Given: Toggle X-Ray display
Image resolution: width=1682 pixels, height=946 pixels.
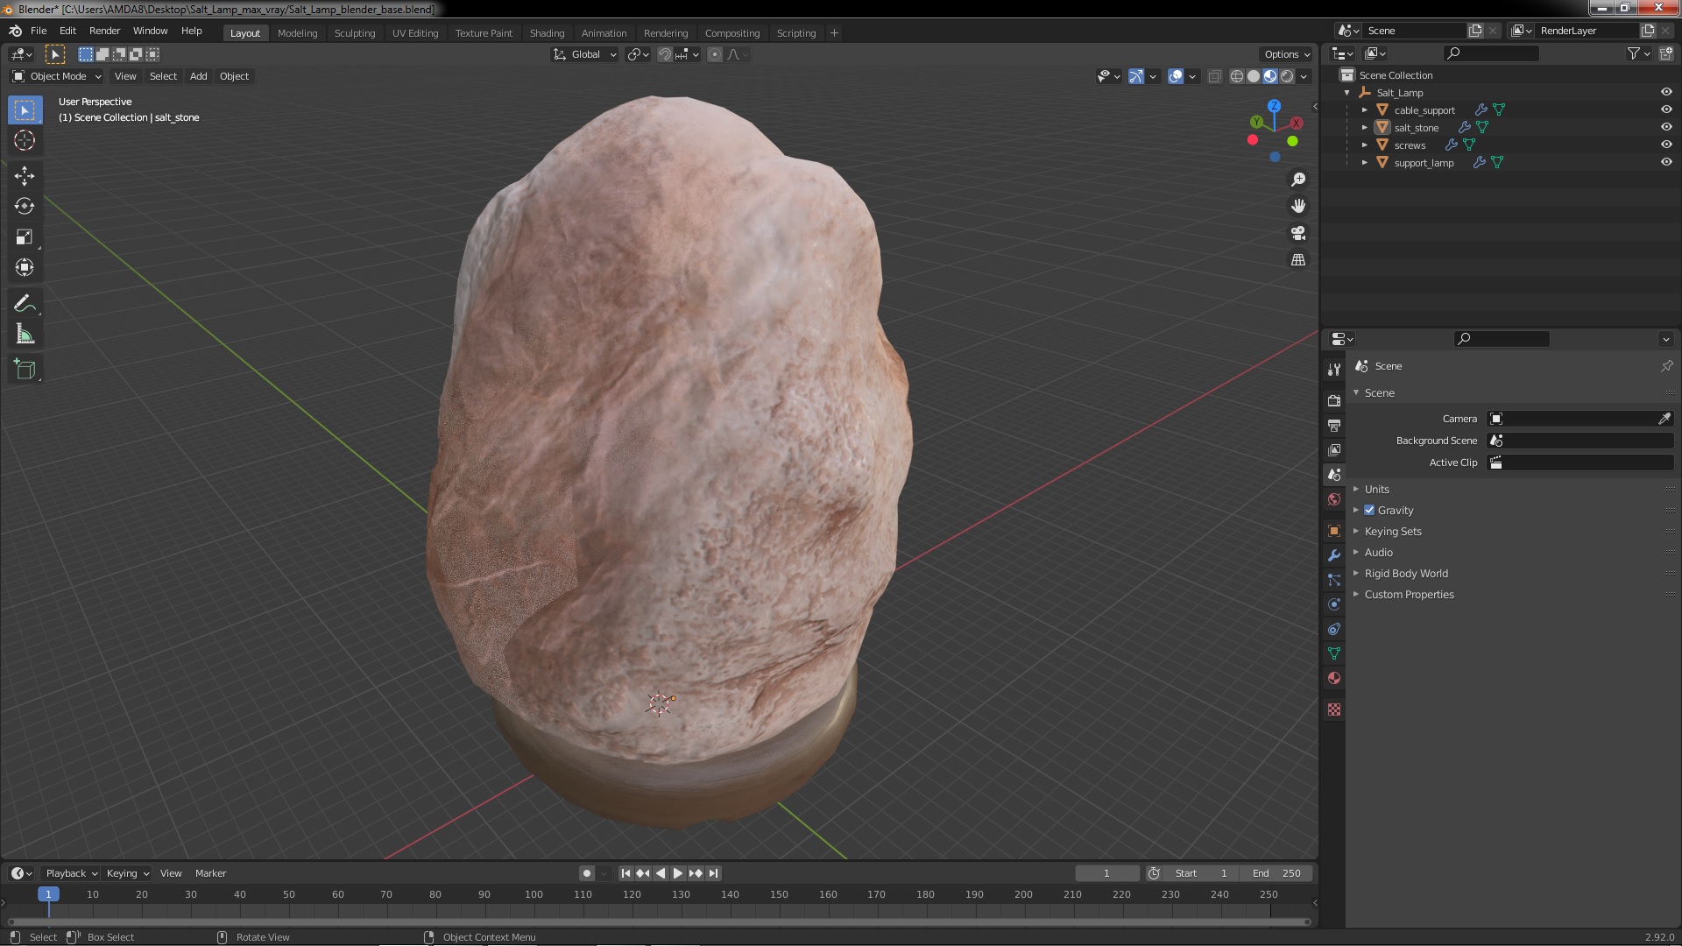Looking at the screenshot, I should click(1214, 76).
